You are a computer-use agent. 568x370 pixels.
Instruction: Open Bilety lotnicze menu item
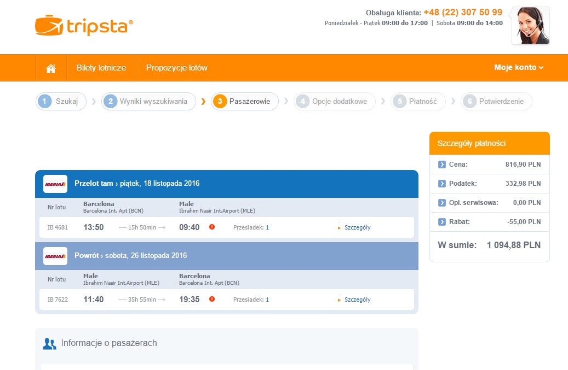click(x=101, y=68)
